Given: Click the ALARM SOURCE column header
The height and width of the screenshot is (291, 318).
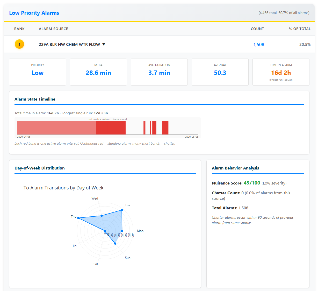Looking at the screenshot, I should click(53, 29).
